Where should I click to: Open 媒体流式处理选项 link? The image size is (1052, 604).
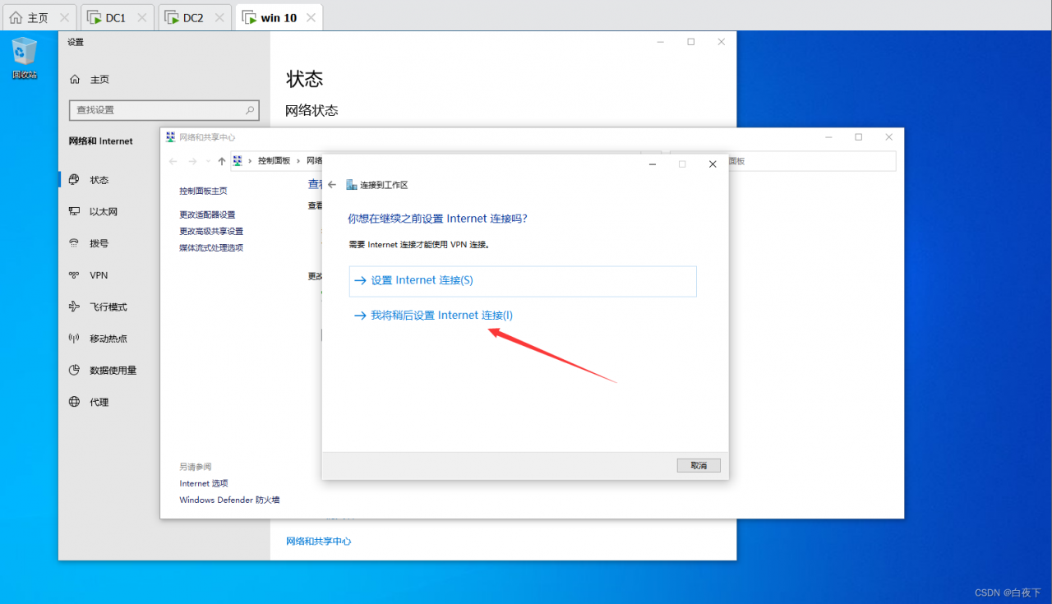(211, 248)
